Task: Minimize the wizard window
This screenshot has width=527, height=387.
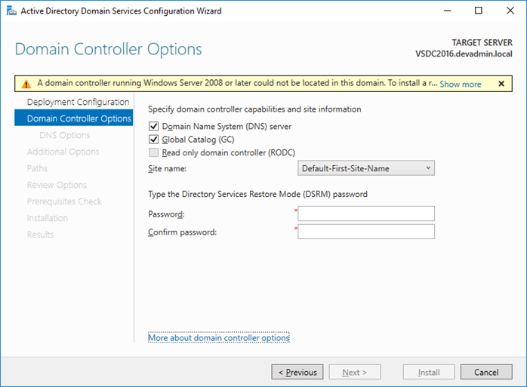Action: (447, 11)
